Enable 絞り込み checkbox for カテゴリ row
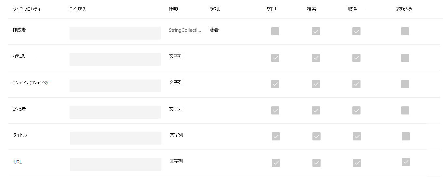The height and width of the screenshot is (180, 443). pyautogui.click(x=405, y=58)
